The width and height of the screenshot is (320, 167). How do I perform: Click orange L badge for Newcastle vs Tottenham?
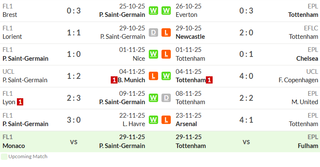pyautogui.click(x=166, y=32)
